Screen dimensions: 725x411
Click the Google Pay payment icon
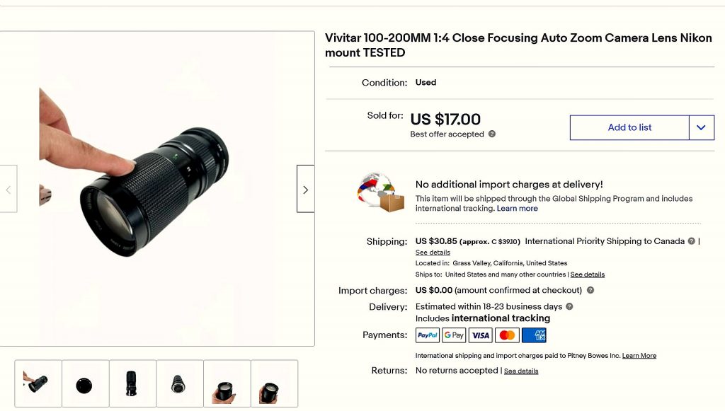(x=454, y=335)
